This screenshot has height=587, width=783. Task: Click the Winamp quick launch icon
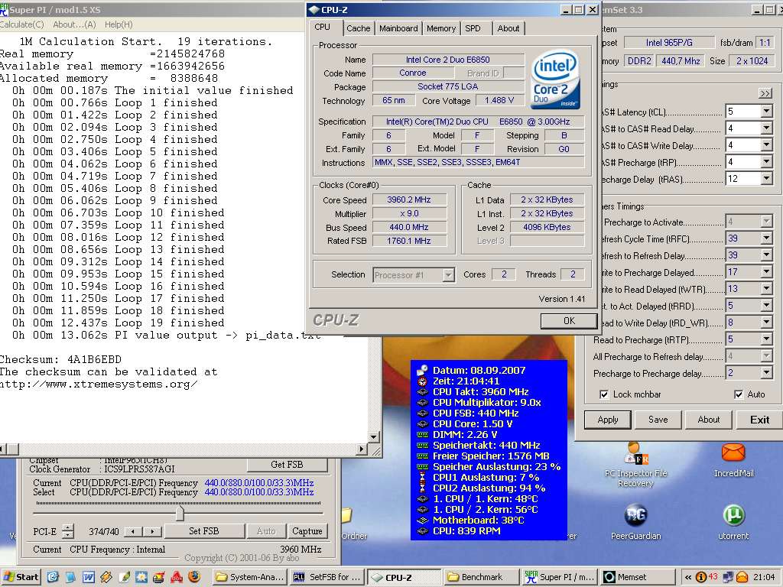(x=106, y=577)
